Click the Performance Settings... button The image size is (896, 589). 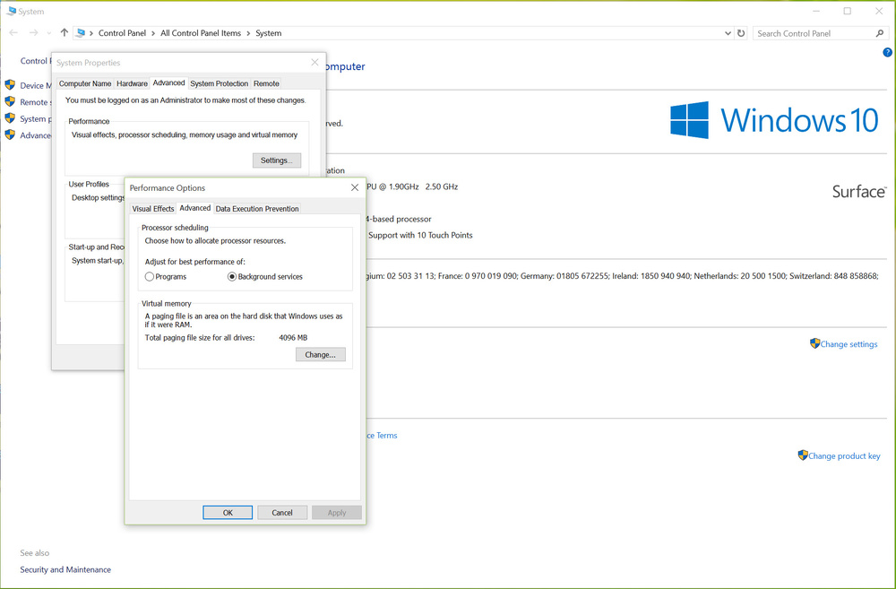click(x=277, y=160)
